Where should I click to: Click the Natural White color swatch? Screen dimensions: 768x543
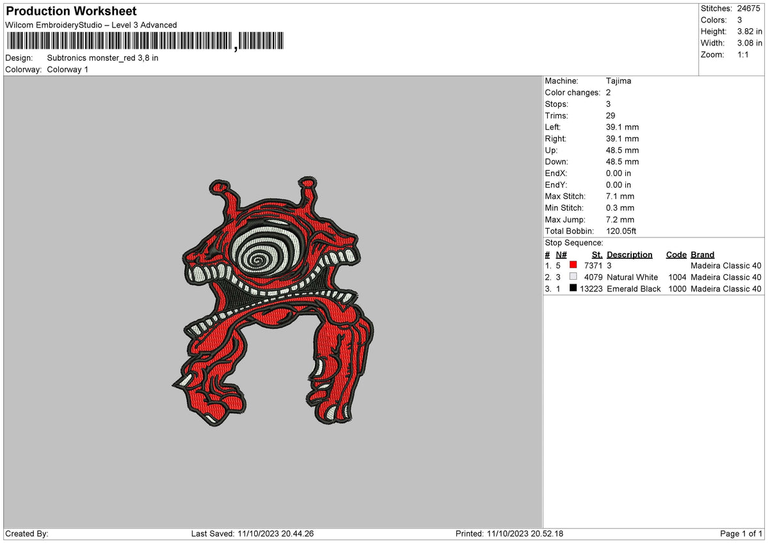pos(573,277)
